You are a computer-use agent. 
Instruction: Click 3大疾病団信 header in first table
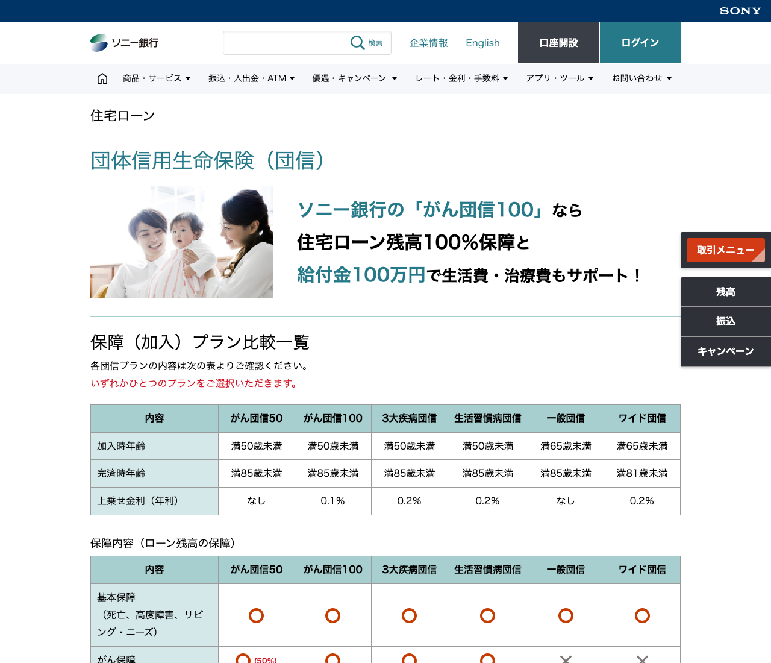[x=410, y=418]
